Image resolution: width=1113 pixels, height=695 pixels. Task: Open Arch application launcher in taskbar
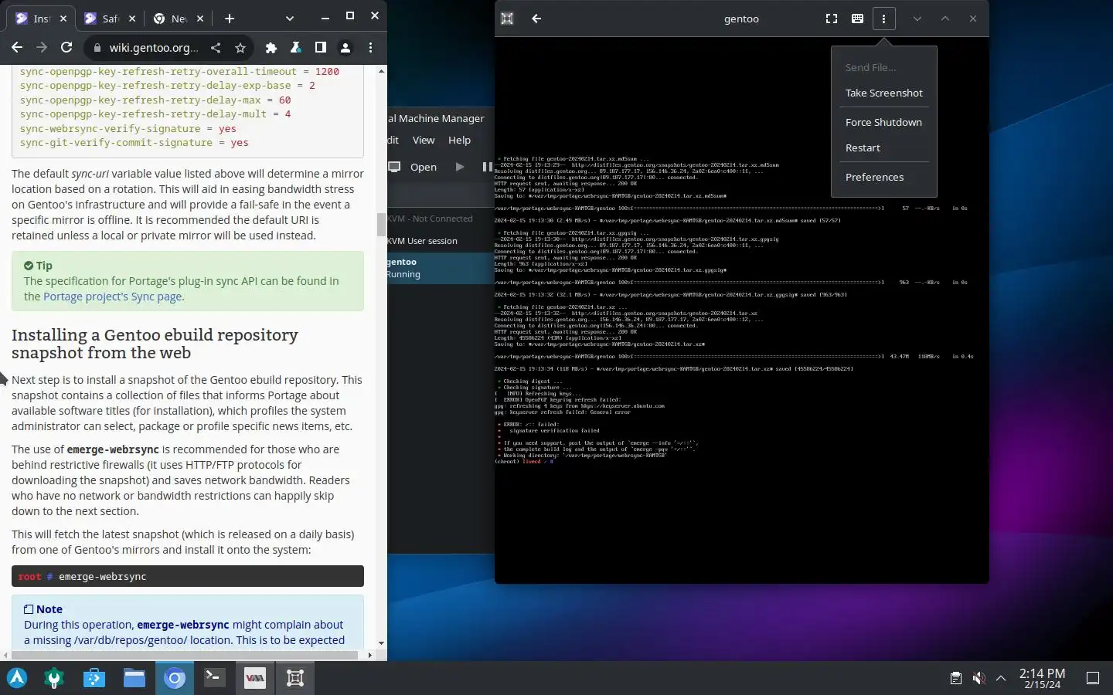(x=17, y=678)
